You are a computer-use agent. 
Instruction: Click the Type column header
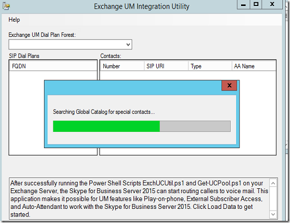(x=210, y=66)
